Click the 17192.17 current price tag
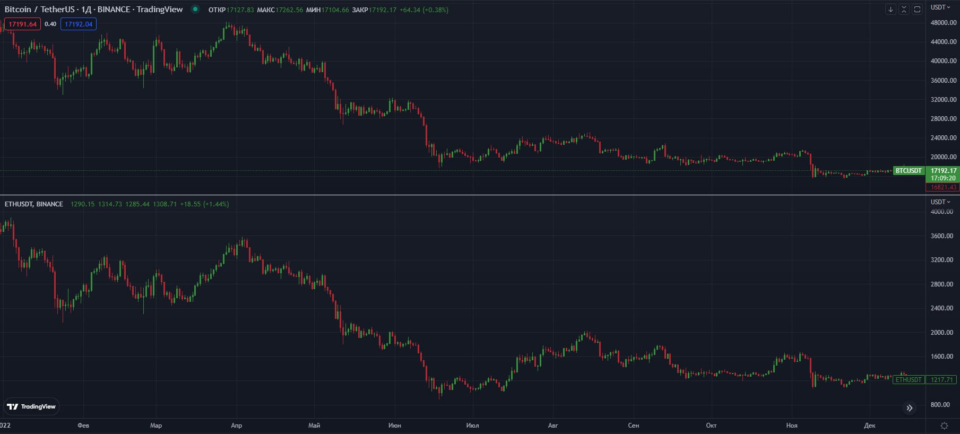Image resolution: width=960 pixels, height=434 pixels. [x=943, y=171]
